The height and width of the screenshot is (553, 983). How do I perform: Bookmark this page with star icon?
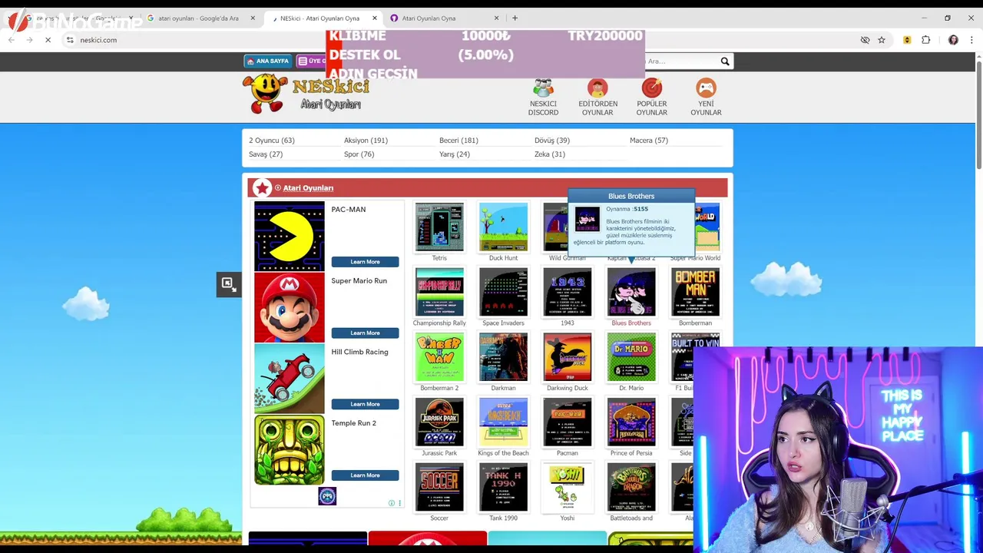(882, 40)
